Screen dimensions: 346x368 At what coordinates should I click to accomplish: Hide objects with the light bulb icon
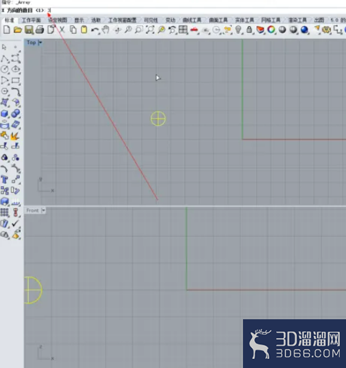pos(238,30)
